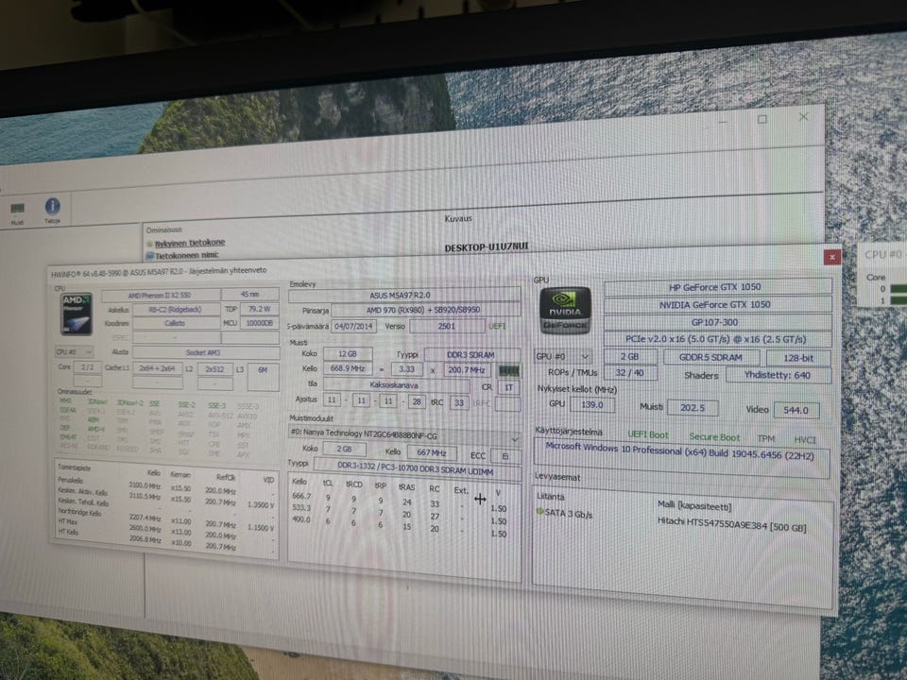Screen dimensions: 907x680
Task: Close the HWiNFO summary with red X
Action: [831, 257]
